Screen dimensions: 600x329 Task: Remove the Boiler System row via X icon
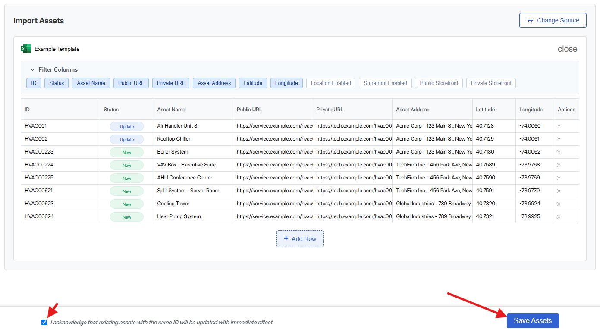tap(559, 152)
